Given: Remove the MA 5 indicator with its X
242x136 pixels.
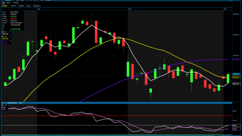Looking at the screenshot, I should [x=10, y=32].
